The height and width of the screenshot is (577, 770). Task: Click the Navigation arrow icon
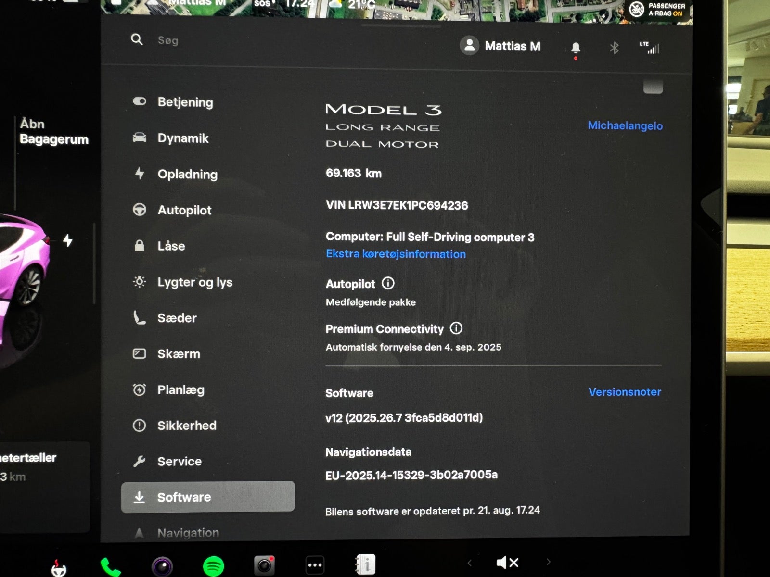pos(139,533)
